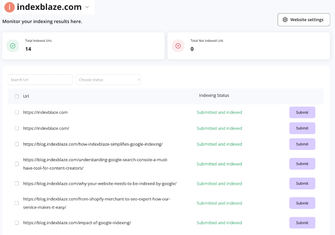Check the https://indexblaze.com row without trailing slash
This screenshot has height=235, width=335.
[16, 112]
